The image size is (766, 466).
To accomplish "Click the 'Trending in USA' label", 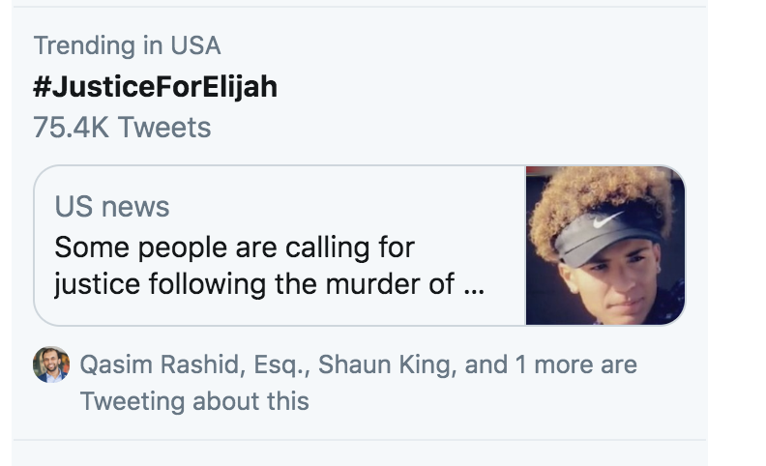I will coord(127,45).
